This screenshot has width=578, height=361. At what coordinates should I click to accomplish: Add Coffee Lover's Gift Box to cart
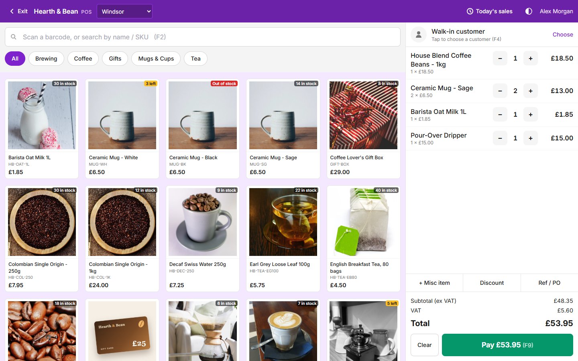coord(364,129)
